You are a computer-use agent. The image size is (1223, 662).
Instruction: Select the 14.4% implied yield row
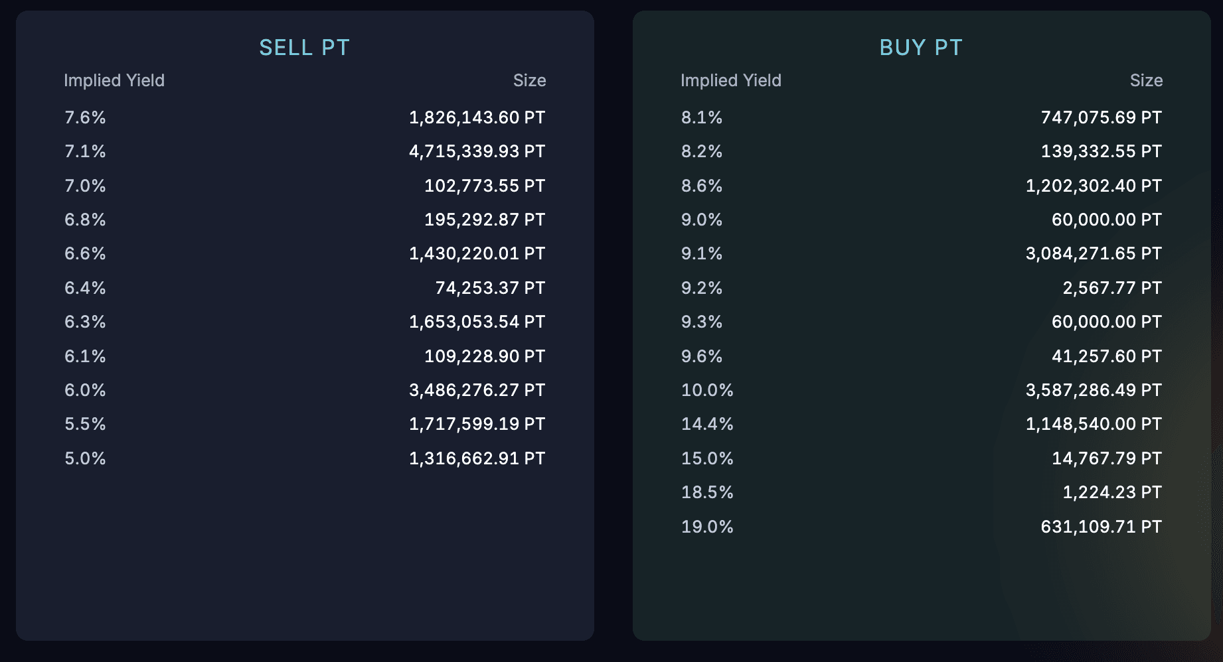coord(707,424)
